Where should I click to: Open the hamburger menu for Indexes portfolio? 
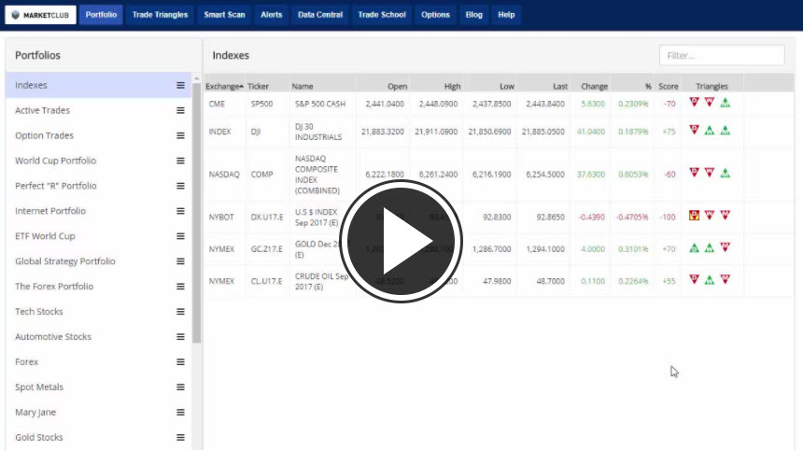(x=180, y=85)
